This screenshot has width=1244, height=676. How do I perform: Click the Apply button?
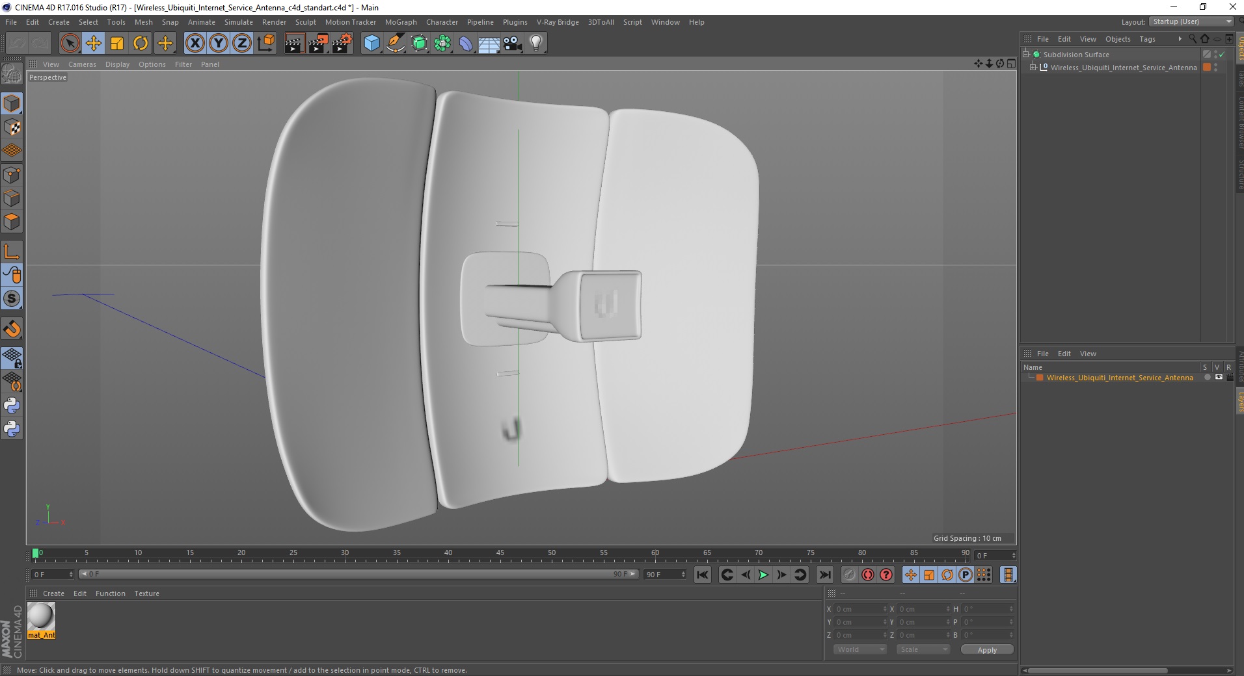tap(987, 650)
